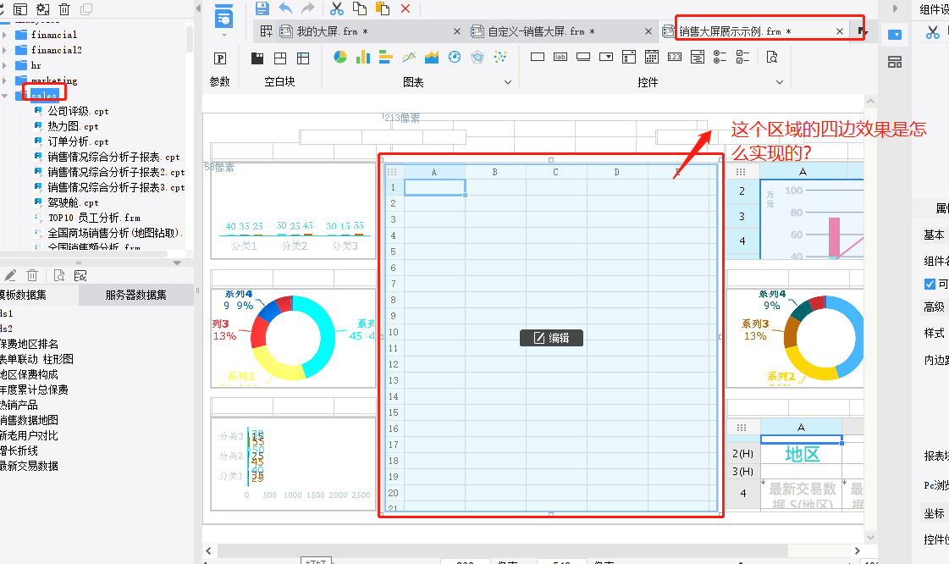Copy the selected component
This screenshot has width=949, height=564.
[x=360, y=8]
